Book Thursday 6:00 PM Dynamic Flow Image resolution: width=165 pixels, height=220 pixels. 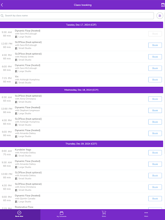(x=155, y=199)
